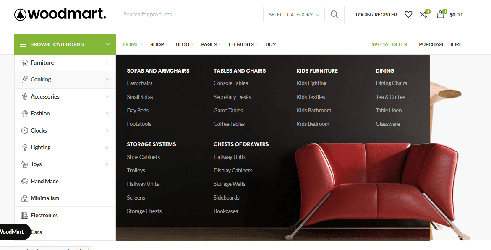Open the wishlist heart icon
The height and width of the screenshot is (250, 491).
[408, 14]
